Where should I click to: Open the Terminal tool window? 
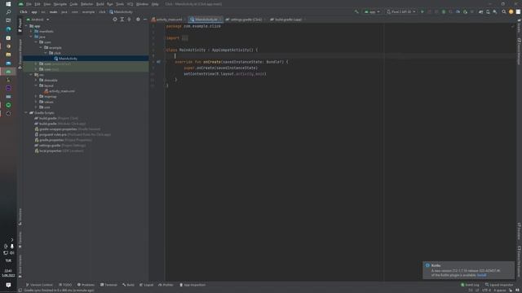coord(108,285)
